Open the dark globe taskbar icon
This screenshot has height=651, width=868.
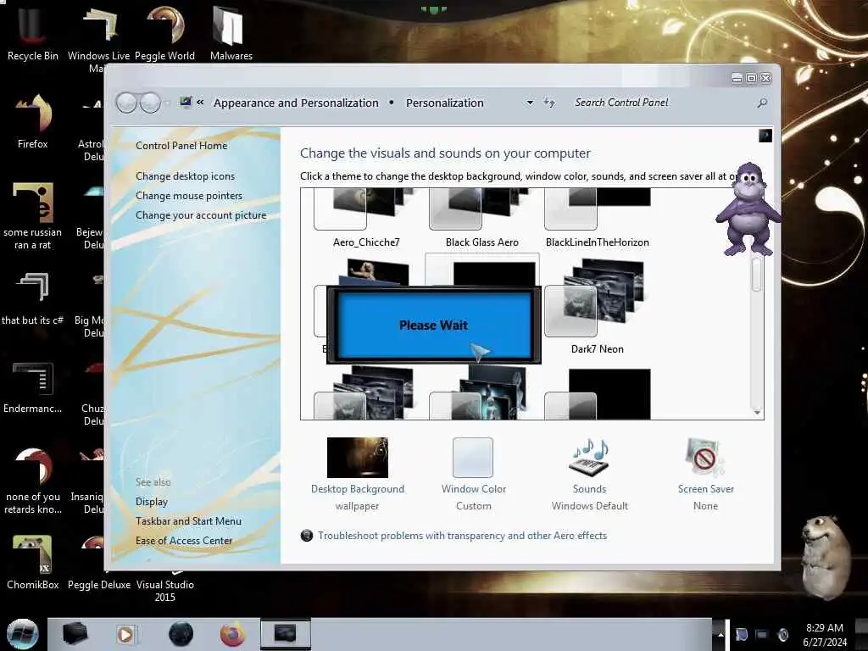[181, 634]
